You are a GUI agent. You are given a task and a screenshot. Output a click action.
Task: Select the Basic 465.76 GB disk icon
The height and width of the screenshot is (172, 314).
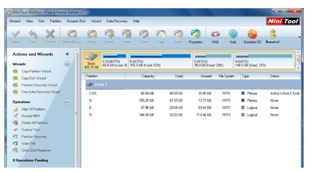pos(91,60)
